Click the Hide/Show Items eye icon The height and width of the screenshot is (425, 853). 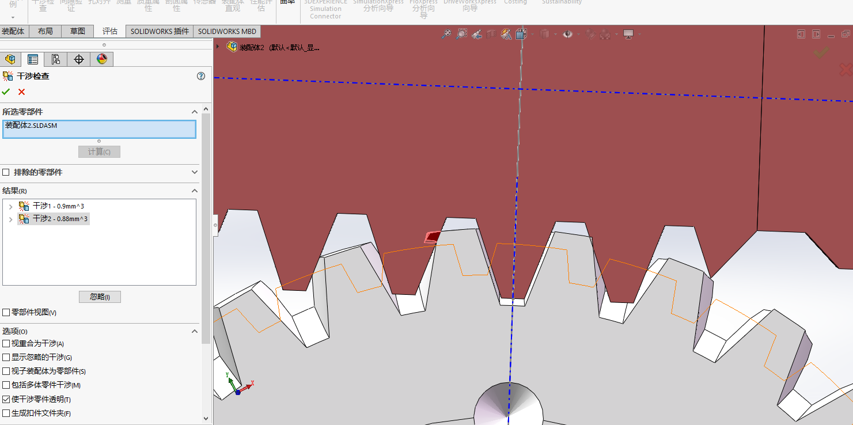568,35
